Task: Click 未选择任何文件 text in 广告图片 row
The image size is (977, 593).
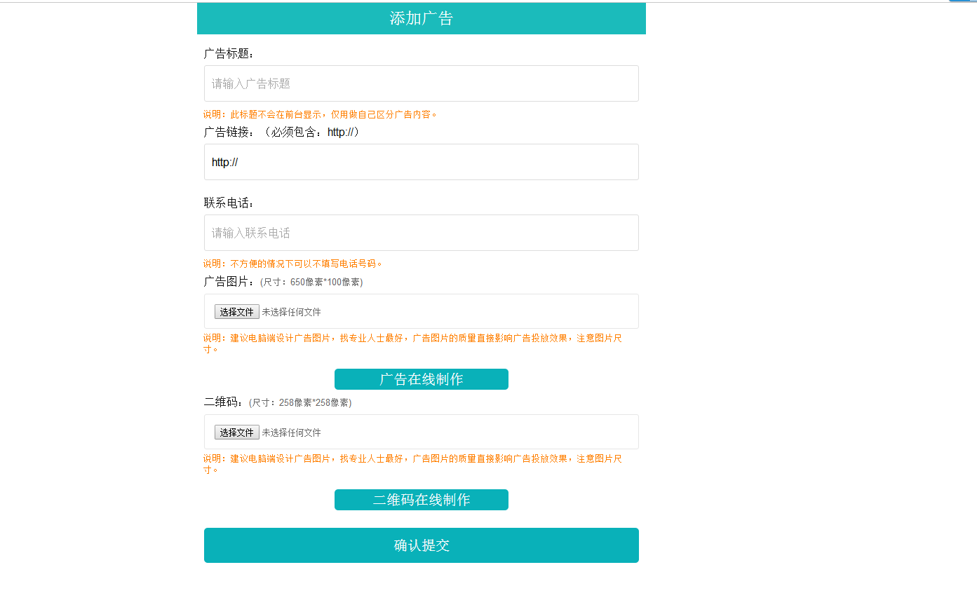Action: coord(291,312)
